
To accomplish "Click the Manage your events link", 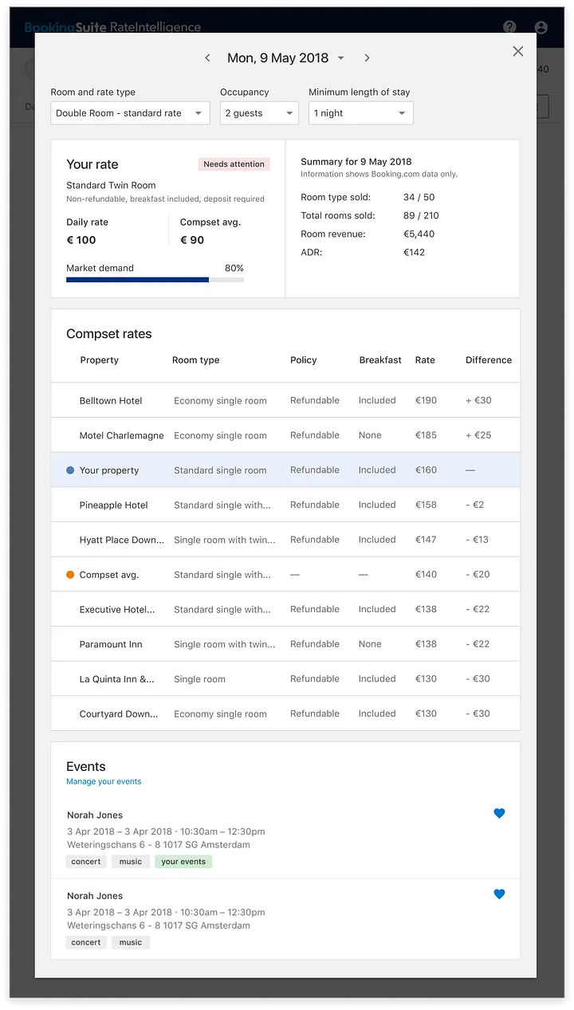I will 104,781.
